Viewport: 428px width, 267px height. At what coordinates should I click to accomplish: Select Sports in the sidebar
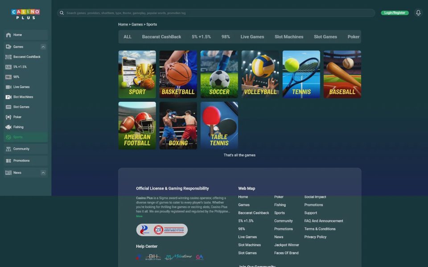point(26,137)
